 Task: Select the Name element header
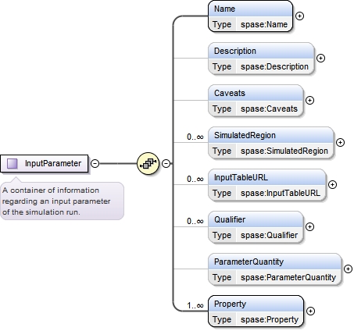251,9
